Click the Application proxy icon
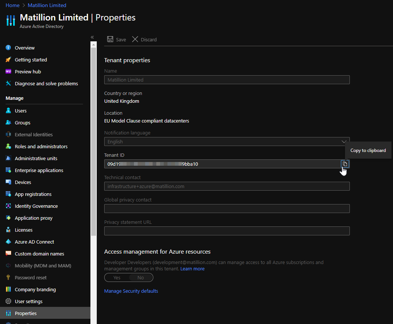The width and height of the screenshot is (393, 324). click(x=8, y=218)
